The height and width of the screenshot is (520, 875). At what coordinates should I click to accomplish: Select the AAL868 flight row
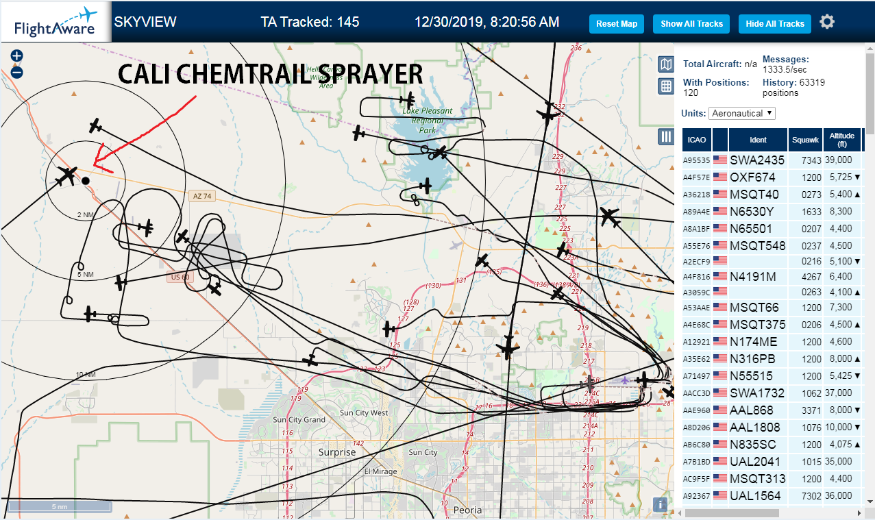pos(772,410)
